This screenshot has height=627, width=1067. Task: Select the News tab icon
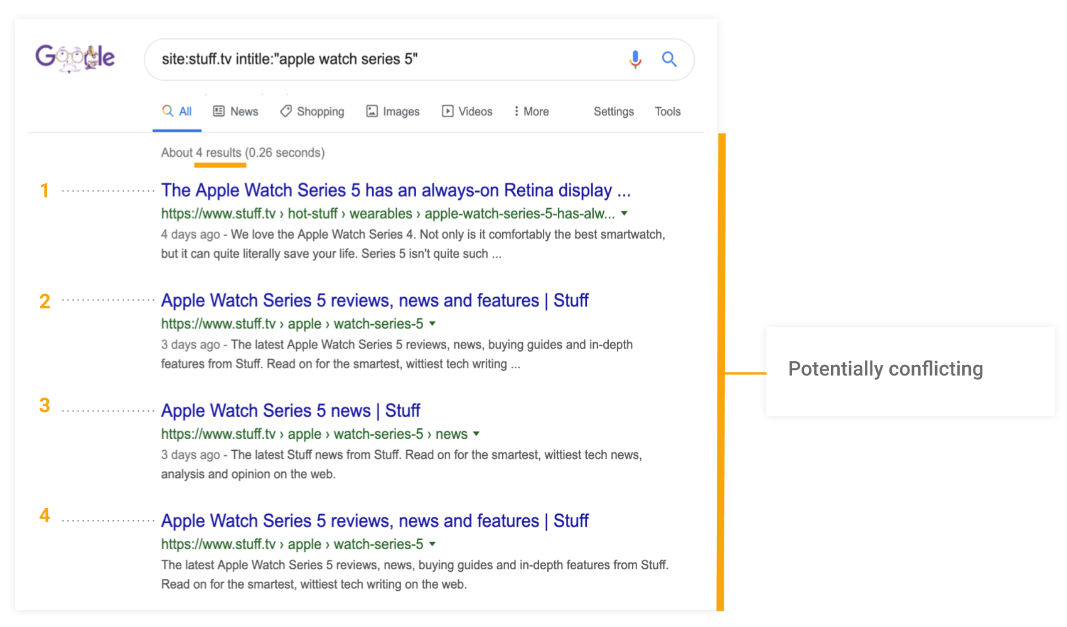(x=218, y=111)
